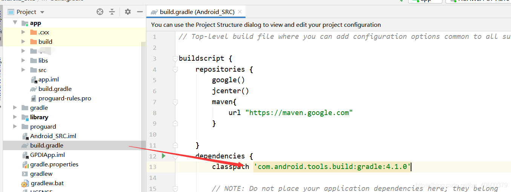511x192 pixels.
Task: Click the gradle.properties chart icon
Action: 25,164
